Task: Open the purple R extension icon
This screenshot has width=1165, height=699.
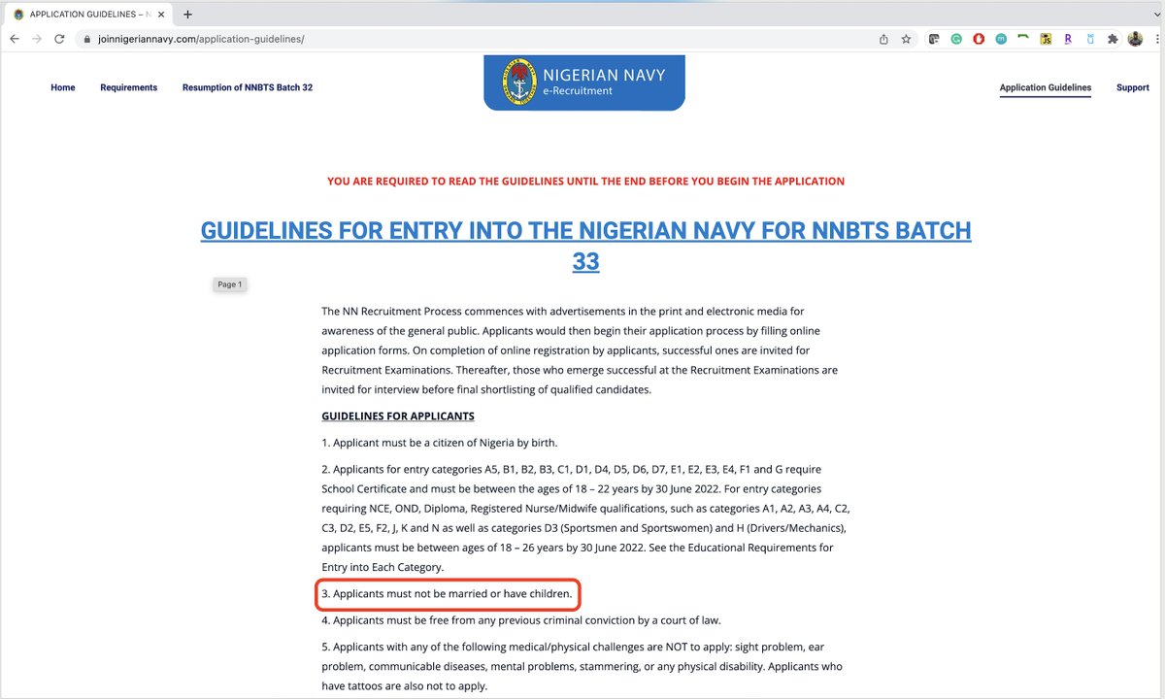Action: coord(1068,39)
